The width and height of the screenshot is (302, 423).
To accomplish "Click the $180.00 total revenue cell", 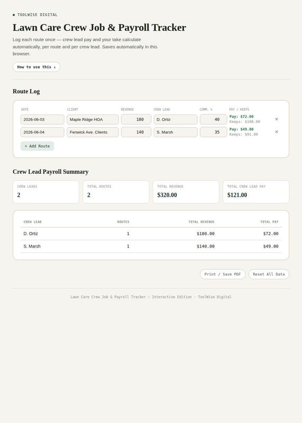I will coord(206,234).
